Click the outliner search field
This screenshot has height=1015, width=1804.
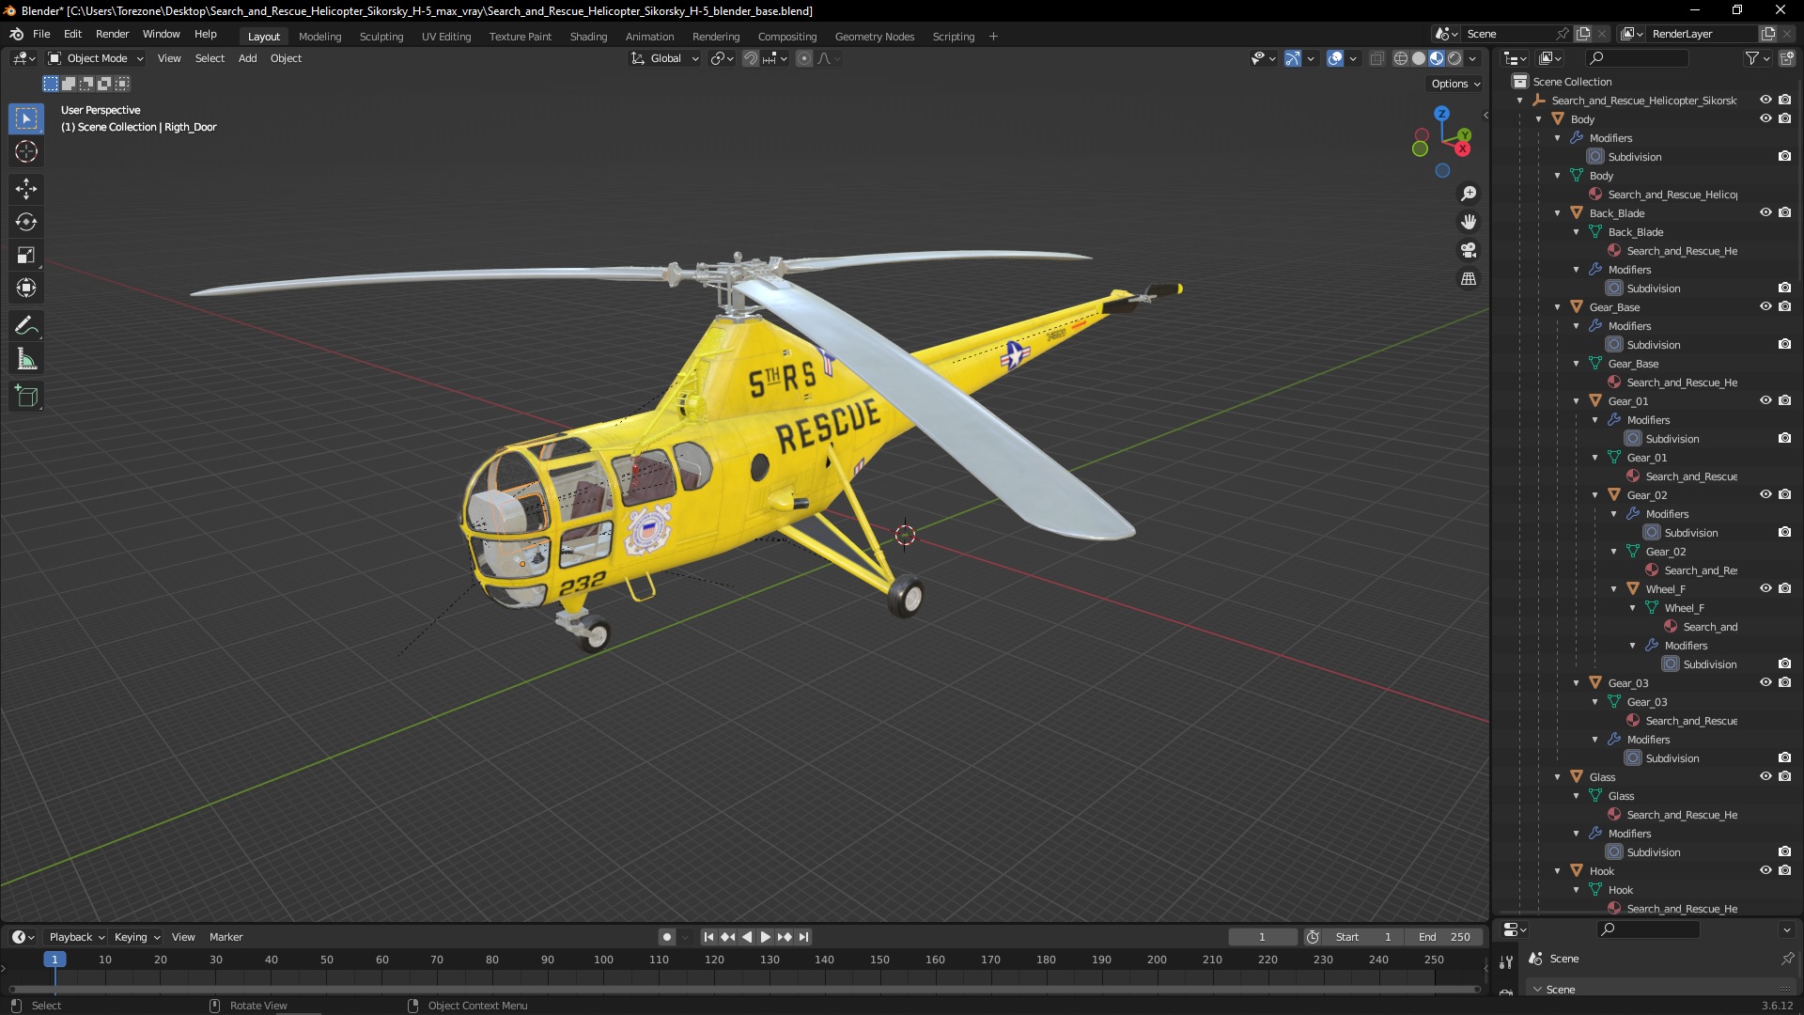(1636, 58)
